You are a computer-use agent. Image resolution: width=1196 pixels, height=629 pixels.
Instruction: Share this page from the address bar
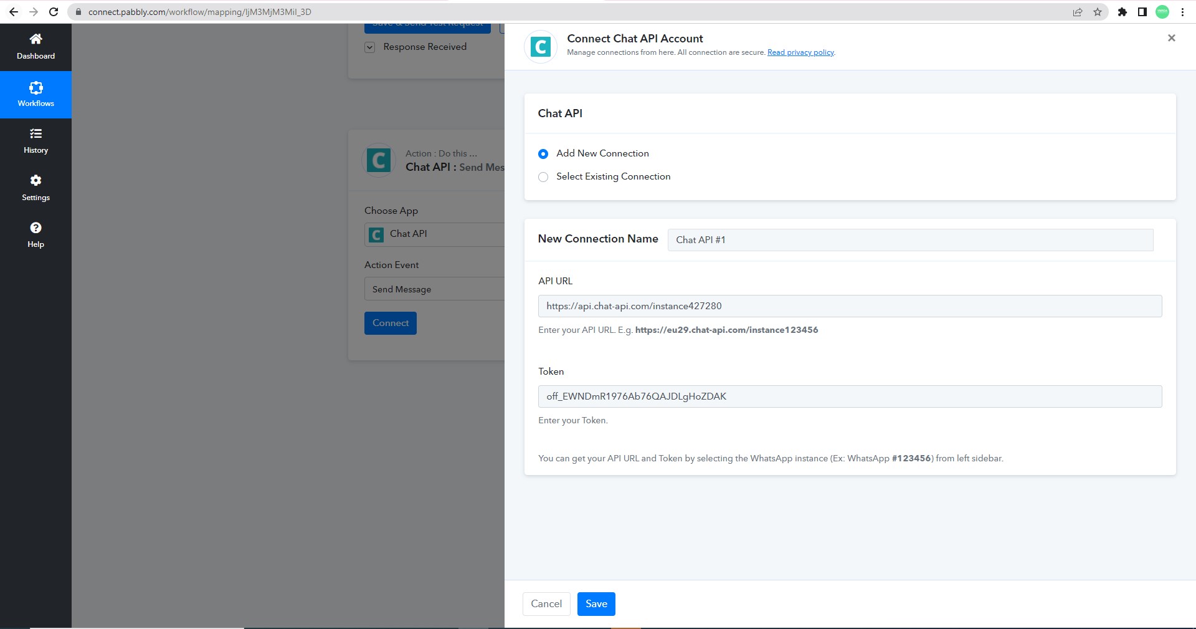click(1078, 12)
